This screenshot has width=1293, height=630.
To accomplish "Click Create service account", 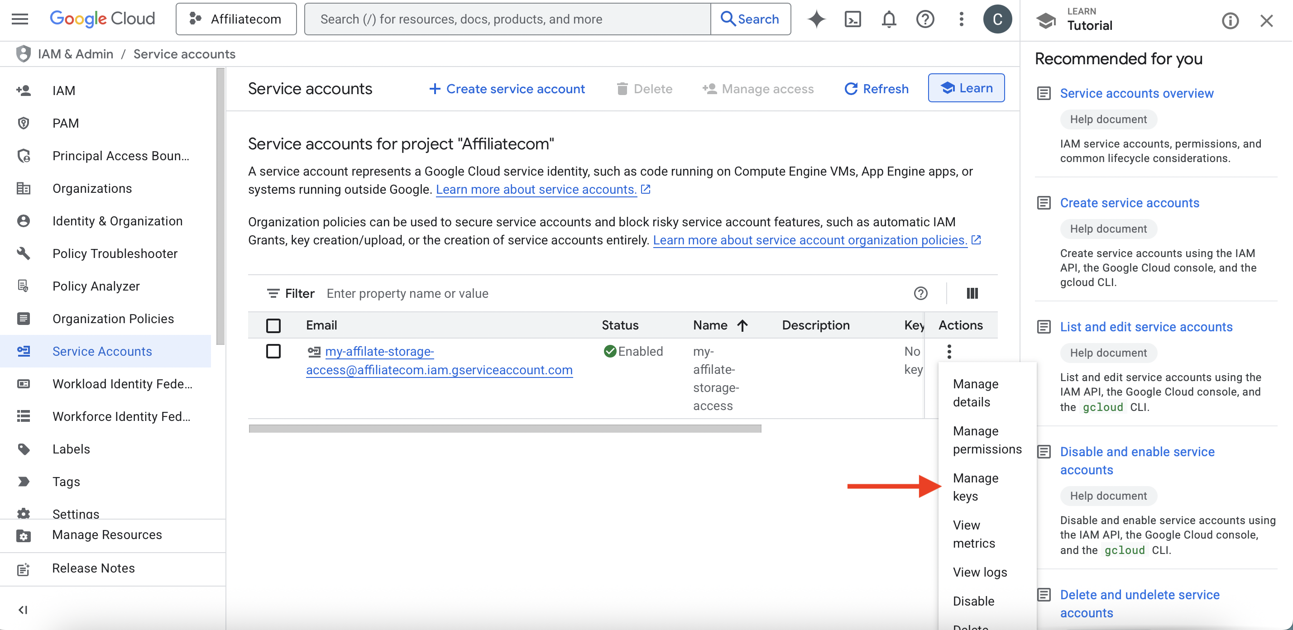I will 507,89.
